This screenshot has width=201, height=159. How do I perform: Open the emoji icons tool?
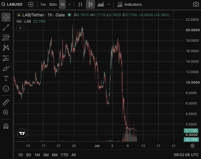coord(6,89)
